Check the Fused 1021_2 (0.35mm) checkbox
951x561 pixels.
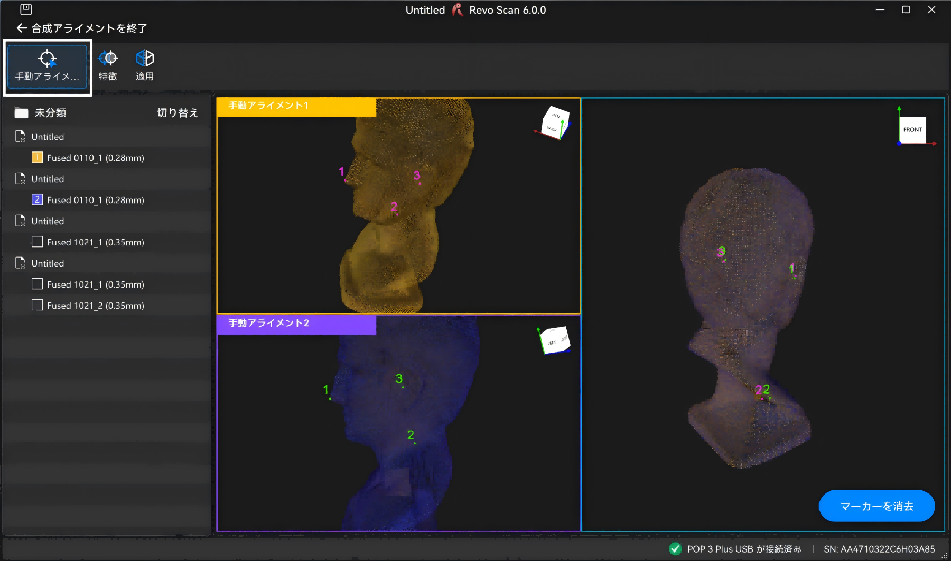(37, 306)
